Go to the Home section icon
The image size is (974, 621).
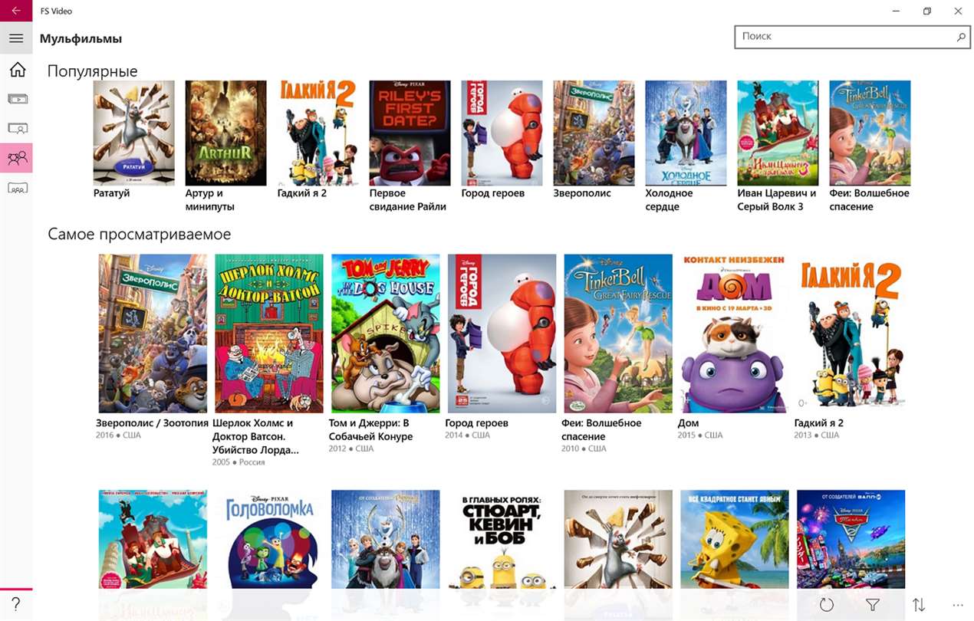(17, 70)
